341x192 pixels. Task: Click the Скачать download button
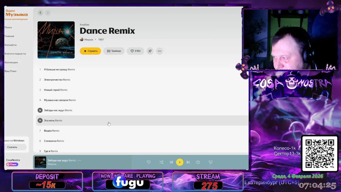coord(15,147)
